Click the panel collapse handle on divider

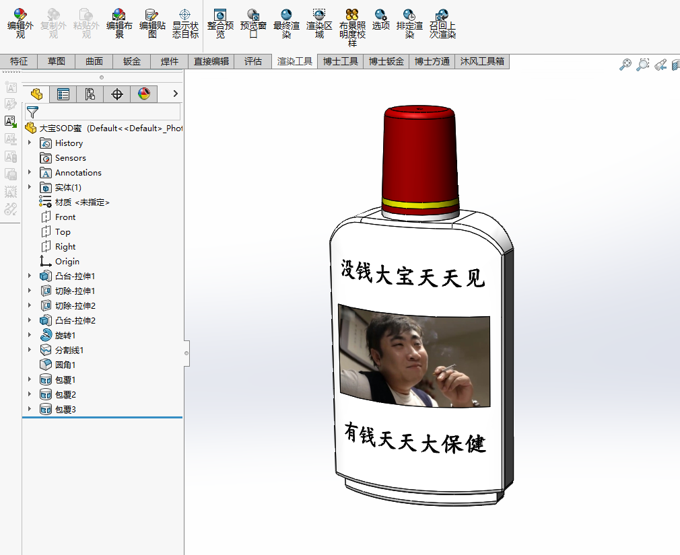point(186,353)
